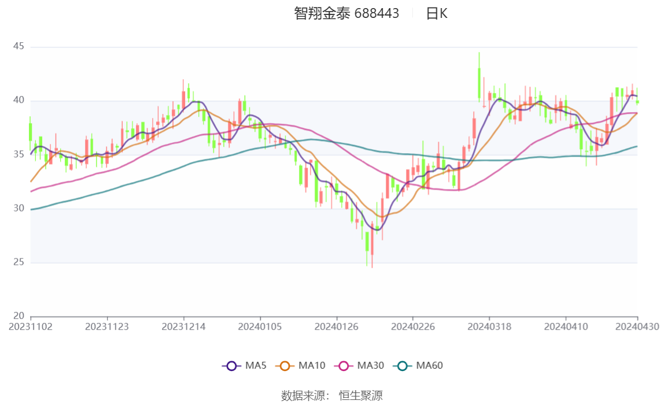Show or hide the MA60 teal legend series

point(403,366)
